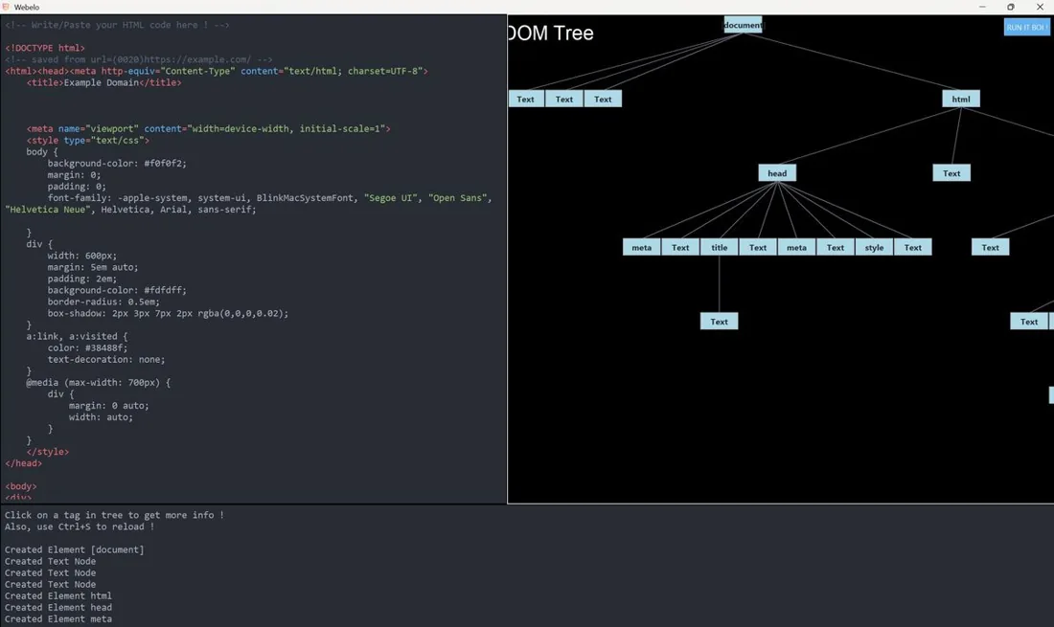
Task: Click the Text node directly beside head under html
Action: tap(951, 173)
